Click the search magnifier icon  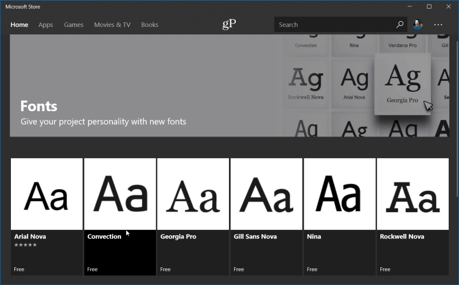pos(400,25)
